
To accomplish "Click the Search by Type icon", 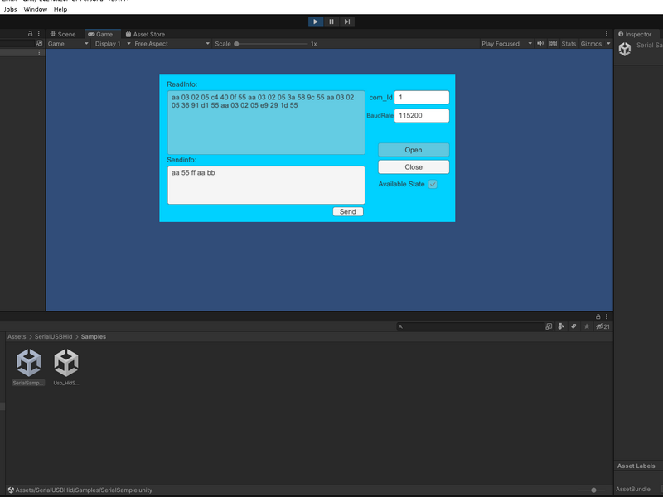I will 561,326.
